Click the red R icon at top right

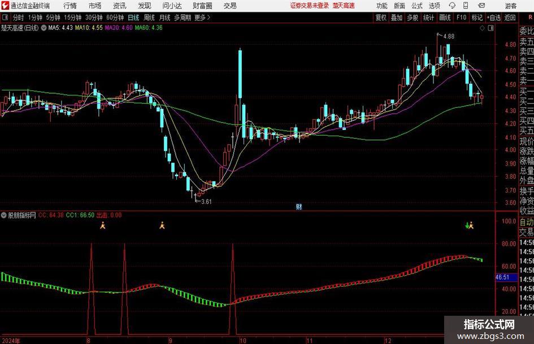click(x=530, y=17)
